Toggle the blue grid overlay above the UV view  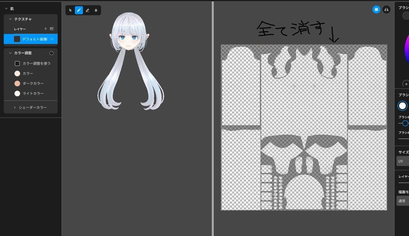point(376,9)
